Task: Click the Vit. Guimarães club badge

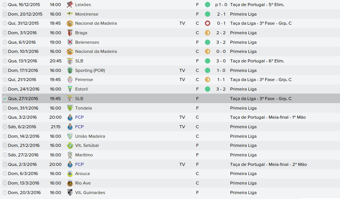Action: tap(69, 193)
